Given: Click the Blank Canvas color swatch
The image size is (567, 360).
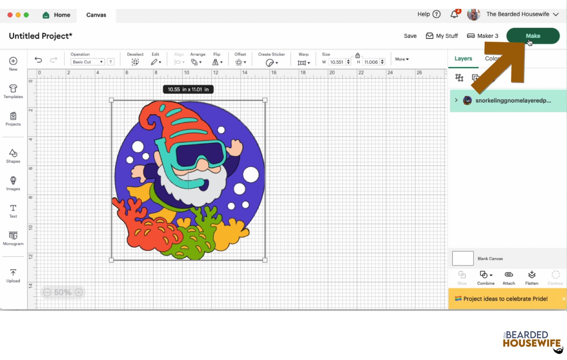Looking at the screenshot, I should (x=463, y=258).
